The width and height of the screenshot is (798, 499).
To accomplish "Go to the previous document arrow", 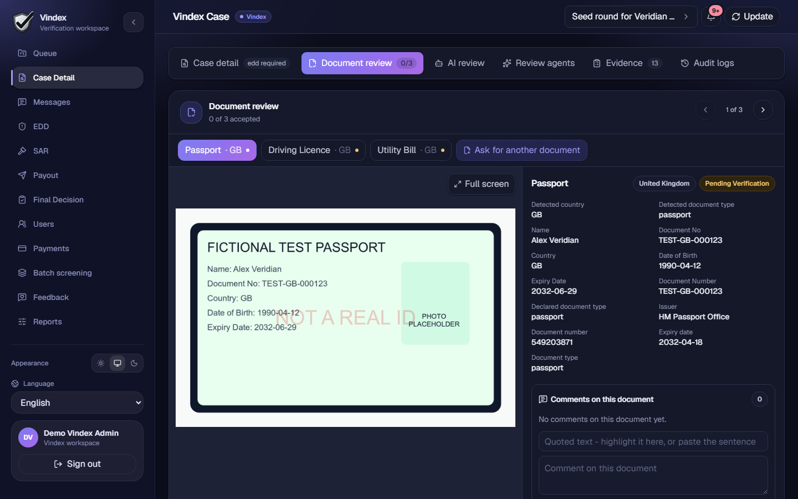I will coord(705,110).
